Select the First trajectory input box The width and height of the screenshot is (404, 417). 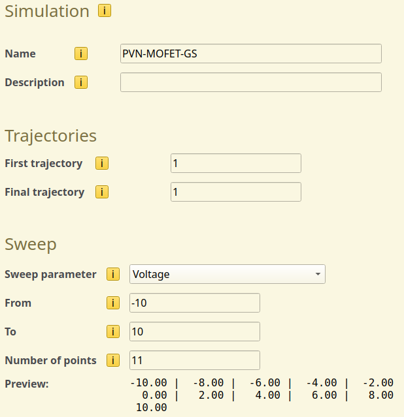[235, 163]
